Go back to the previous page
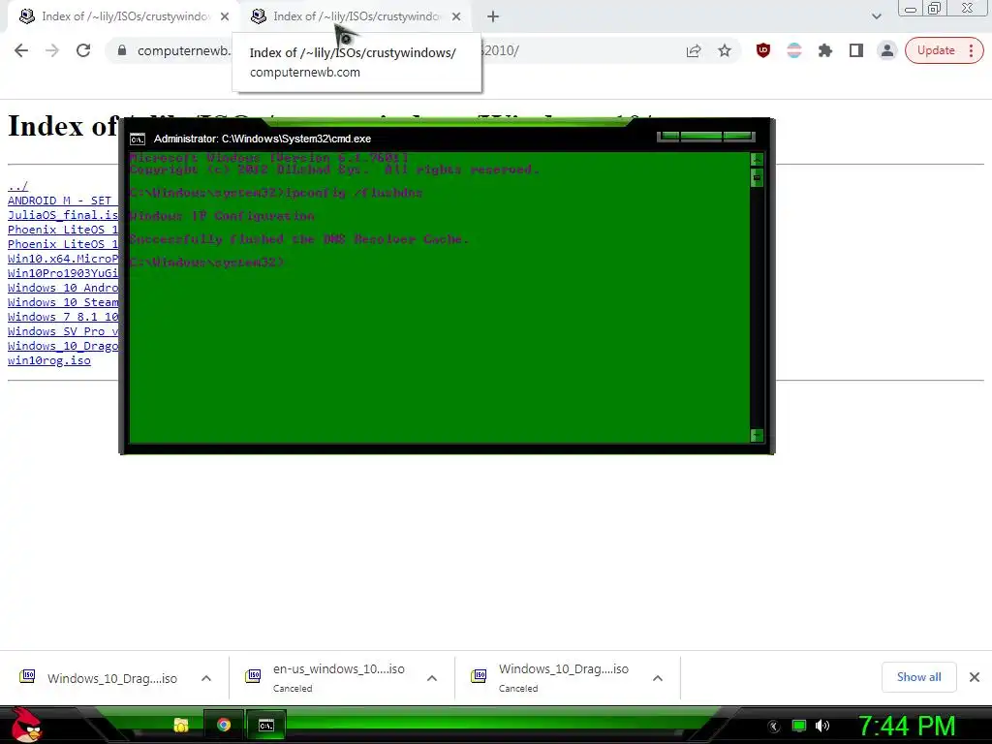Image resolution: width=992 pixels, height=744 pixels. click(x=21, y=50)
